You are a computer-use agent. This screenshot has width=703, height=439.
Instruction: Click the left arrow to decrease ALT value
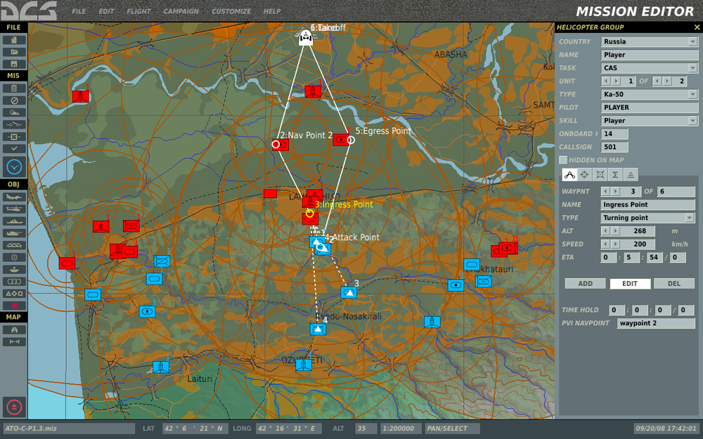click(606, 230)
